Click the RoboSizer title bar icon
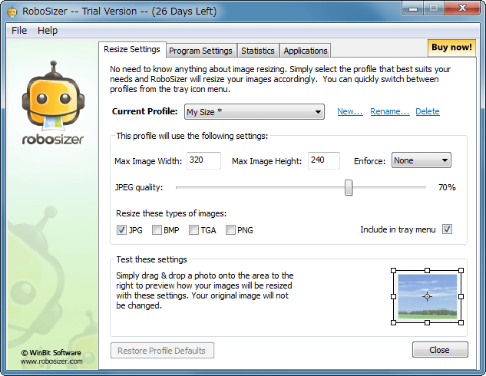 12,12
